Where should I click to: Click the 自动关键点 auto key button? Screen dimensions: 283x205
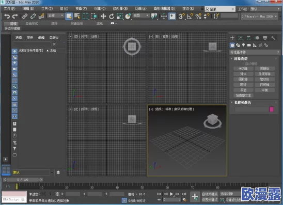point(210,194)
